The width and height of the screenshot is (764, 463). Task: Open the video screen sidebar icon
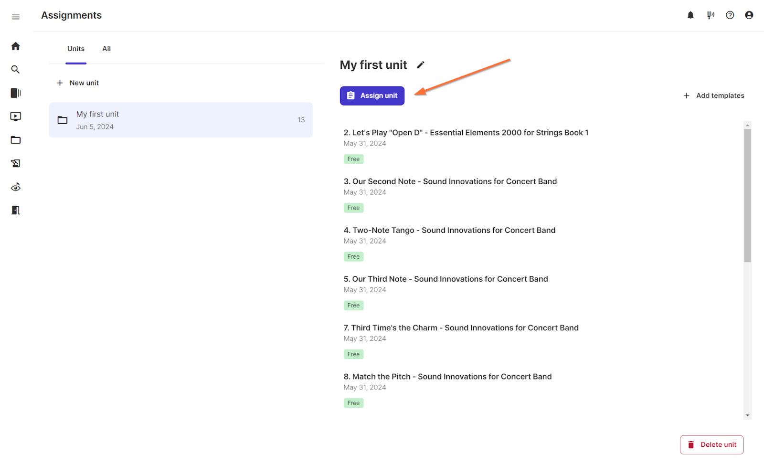[x=16, y=116]
